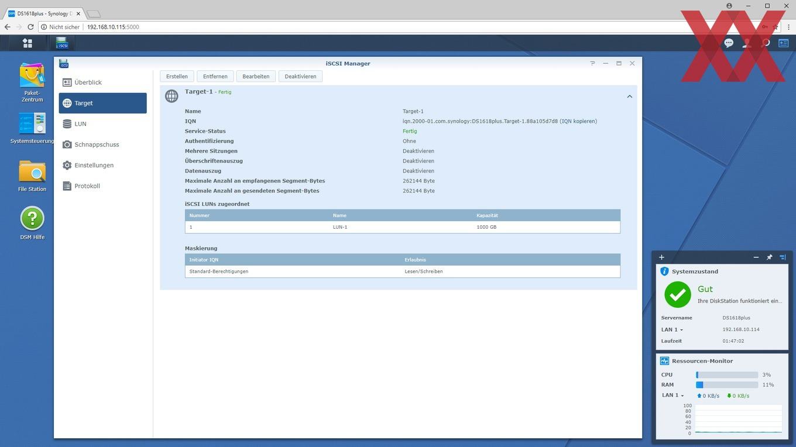Image resolution: width=796 pixels, height=447 pixels.
Task: Add a widget with the plus icon
Action: (661, 257)
